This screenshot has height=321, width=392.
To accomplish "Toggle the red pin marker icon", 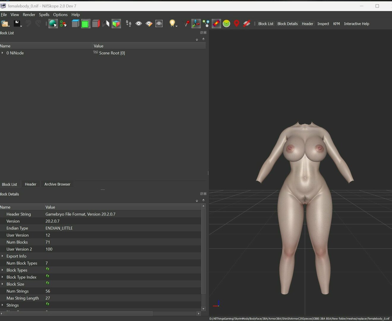I will coord(186,24).
